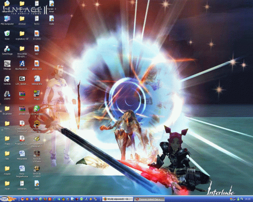Open the Brusheee folder
Image resolution: width=253 pixels, height=202 pixels.
coord(7,109)
